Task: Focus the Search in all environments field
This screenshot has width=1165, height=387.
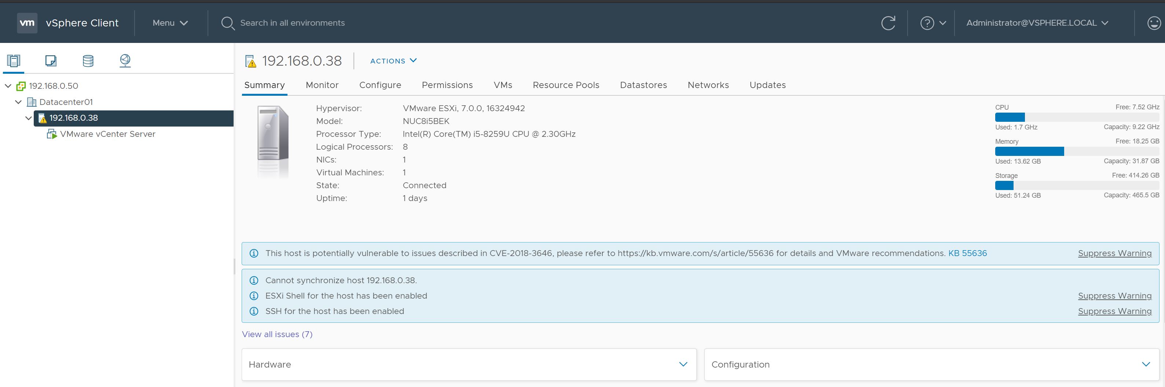Action: (292, 23)
